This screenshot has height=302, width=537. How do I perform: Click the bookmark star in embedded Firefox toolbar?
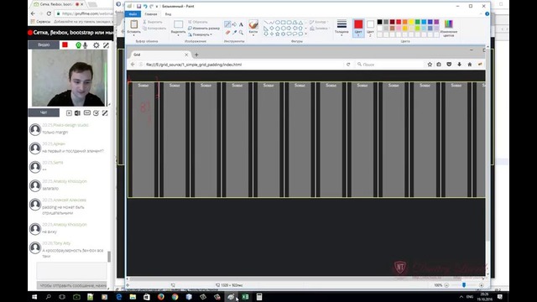(x=430, y=65)
